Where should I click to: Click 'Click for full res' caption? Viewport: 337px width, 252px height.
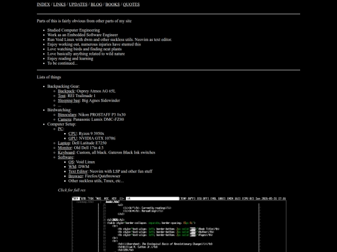[72, 190]
